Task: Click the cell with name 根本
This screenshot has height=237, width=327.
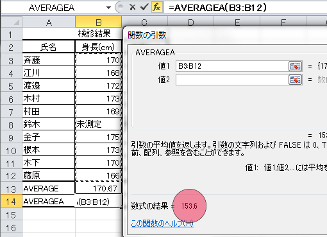Action: pyautogui.click(x=49, y=150)
